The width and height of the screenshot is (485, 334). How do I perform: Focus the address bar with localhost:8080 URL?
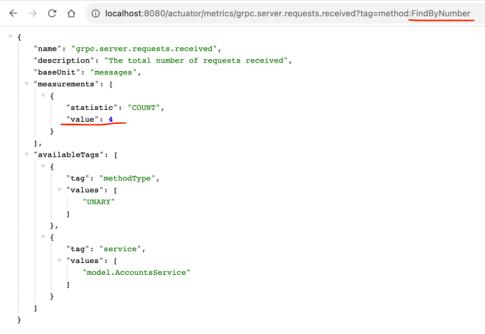tap(279, 13)
